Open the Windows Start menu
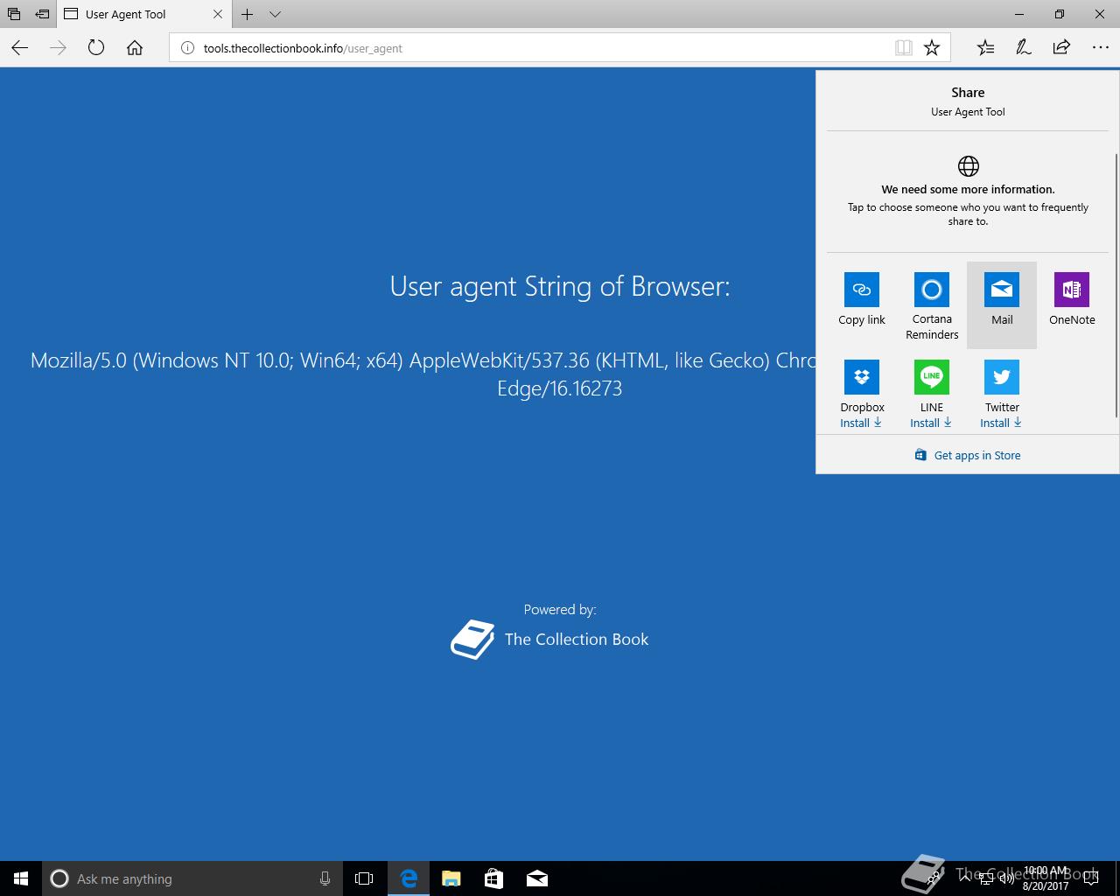Image resolution: width=1120 pixels, height=896 pixels. [x=21, y=878]
